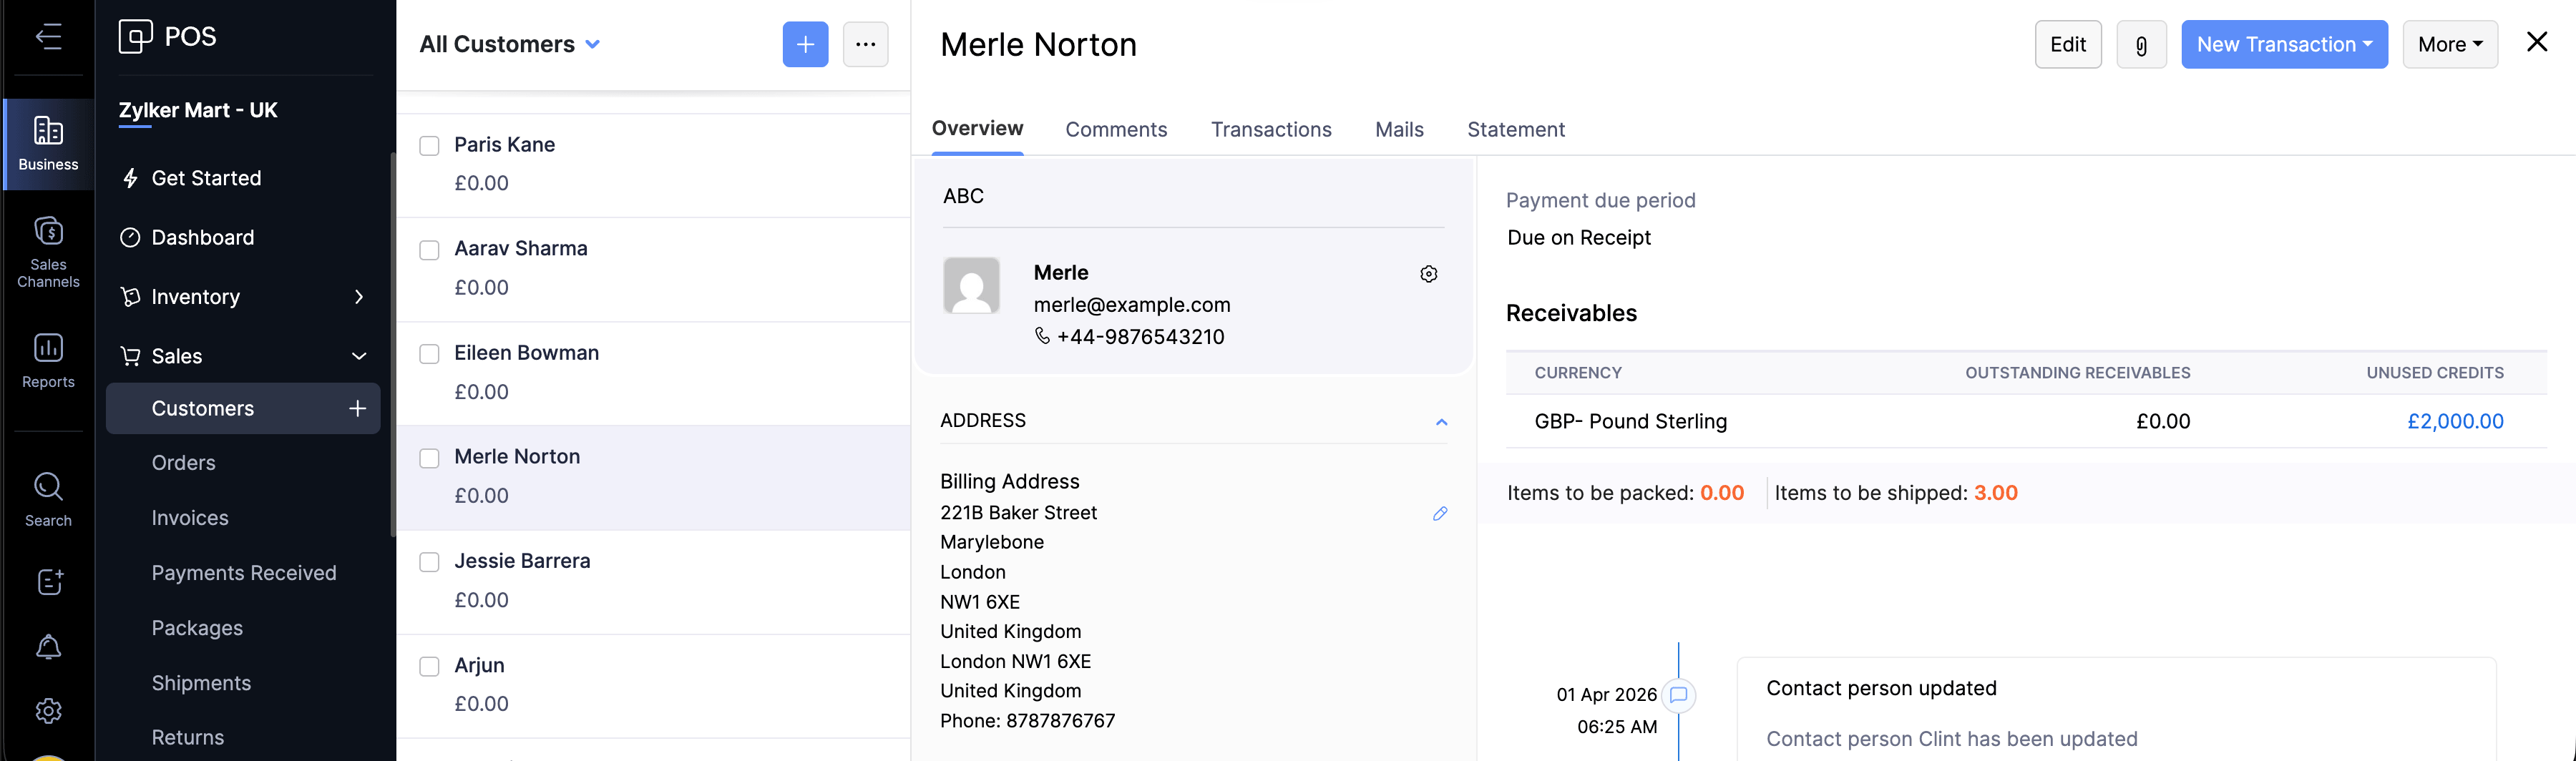The height and width of the screenshot is (761, 2576).
Task: Click Merle's contact avatar thumbnail
Action: [x=971, y=285]
